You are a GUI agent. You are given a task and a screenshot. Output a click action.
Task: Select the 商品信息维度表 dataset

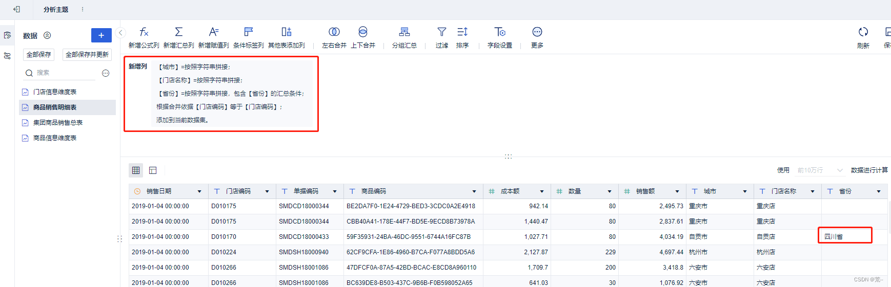[x=67, y=138]
